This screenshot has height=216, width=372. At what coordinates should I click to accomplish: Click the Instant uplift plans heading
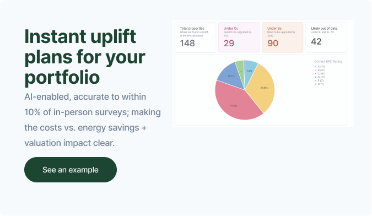85,57
